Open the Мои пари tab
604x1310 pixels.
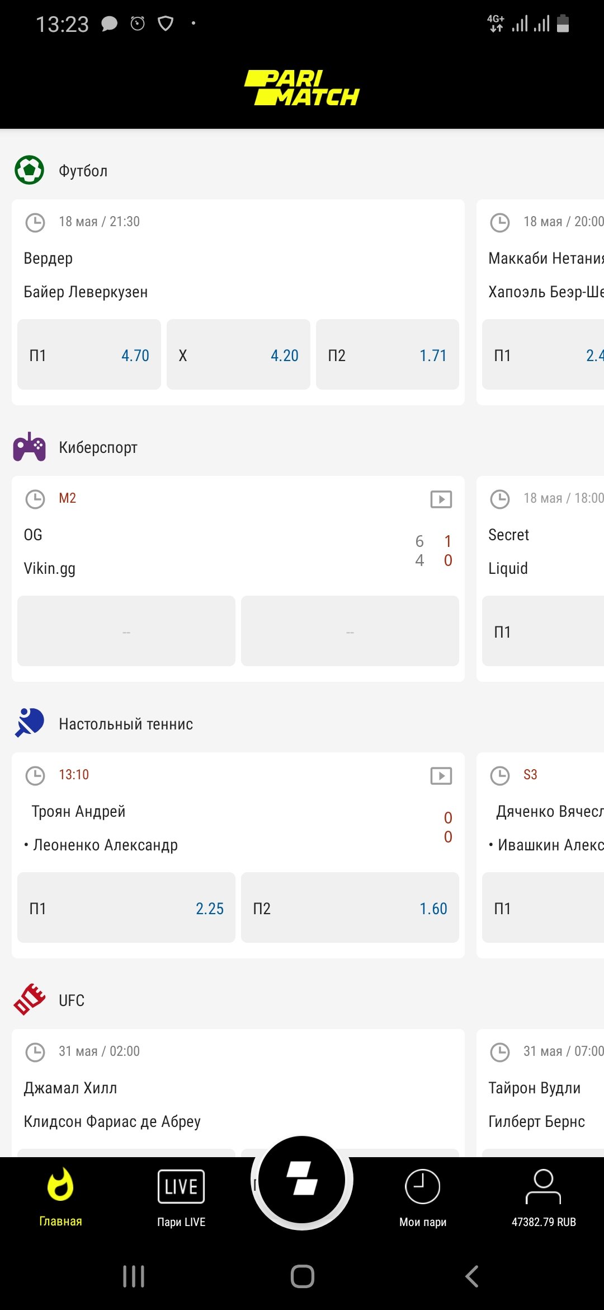click(423, 1197)
